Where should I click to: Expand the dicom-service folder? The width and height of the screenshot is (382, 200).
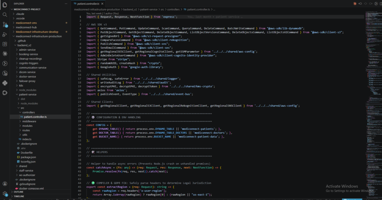[40, 72]
